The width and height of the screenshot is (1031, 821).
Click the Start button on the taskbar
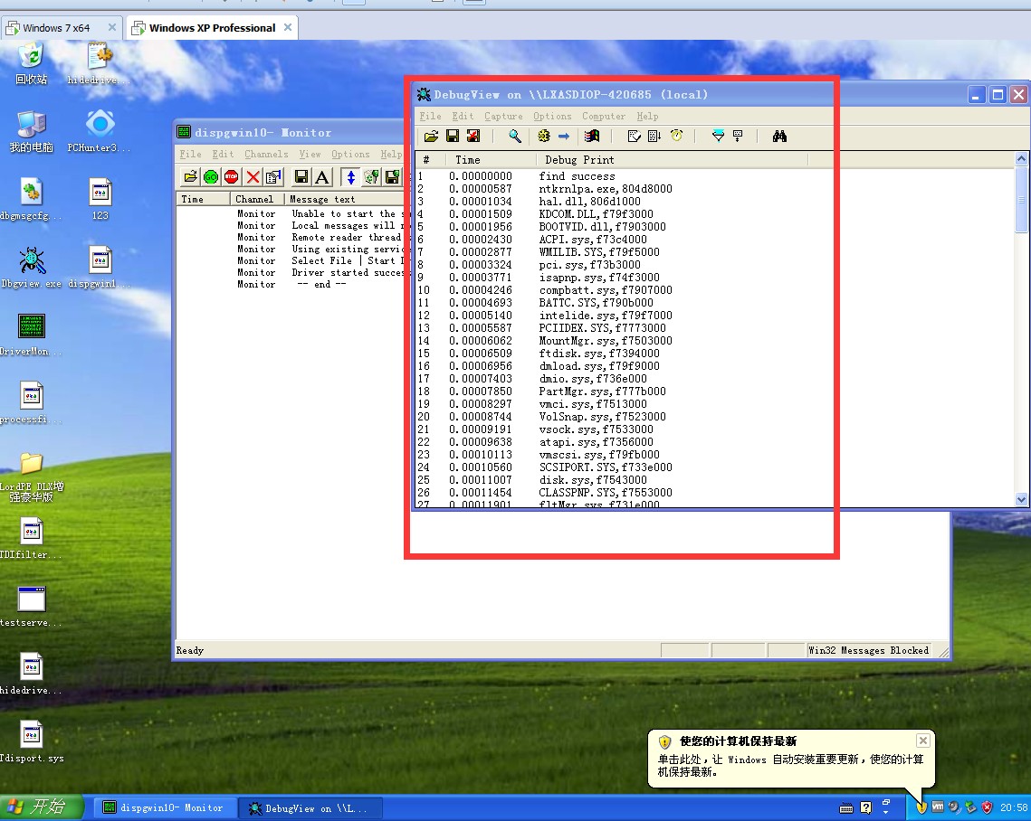point(42,807)
